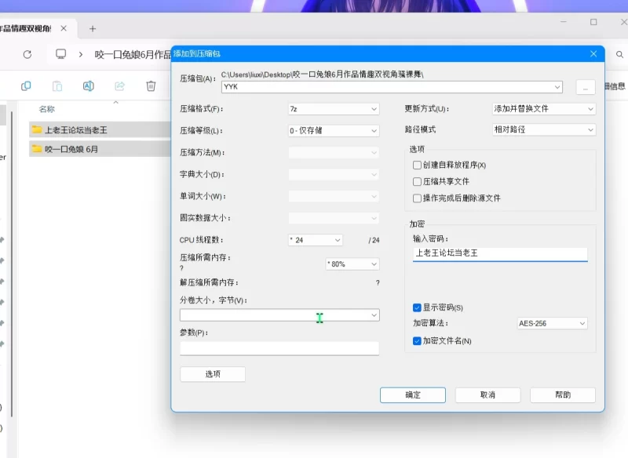Uncheck the 显示密码 checkbox
628x458 pixels.
click(418, 307)
